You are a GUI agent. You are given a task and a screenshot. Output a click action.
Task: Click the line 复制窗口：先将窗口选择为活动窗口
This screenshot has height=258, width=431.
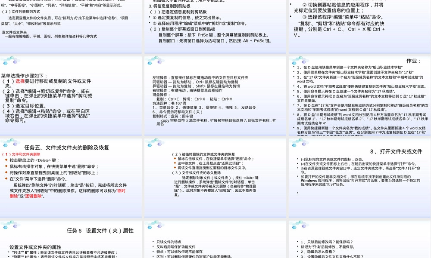pos(215,40)
